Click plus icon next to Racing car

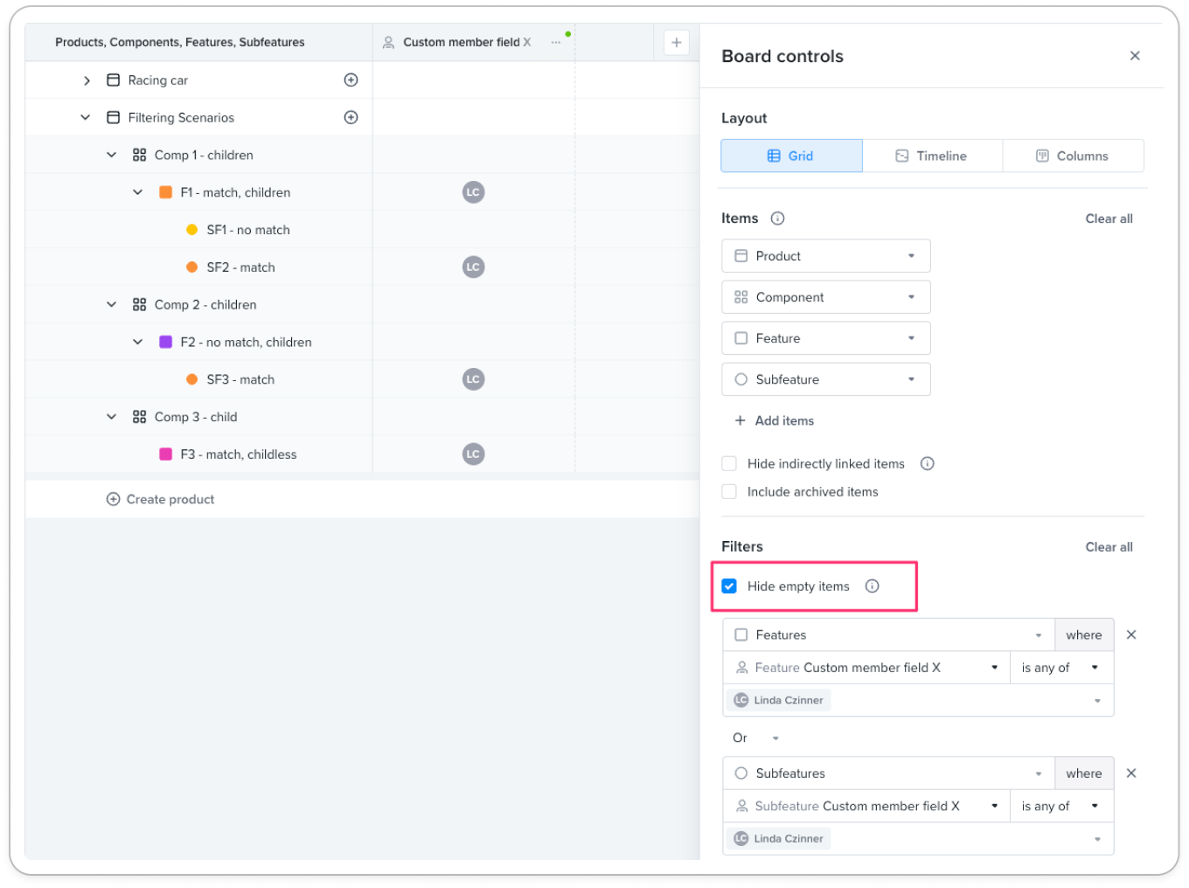point(351,80)
